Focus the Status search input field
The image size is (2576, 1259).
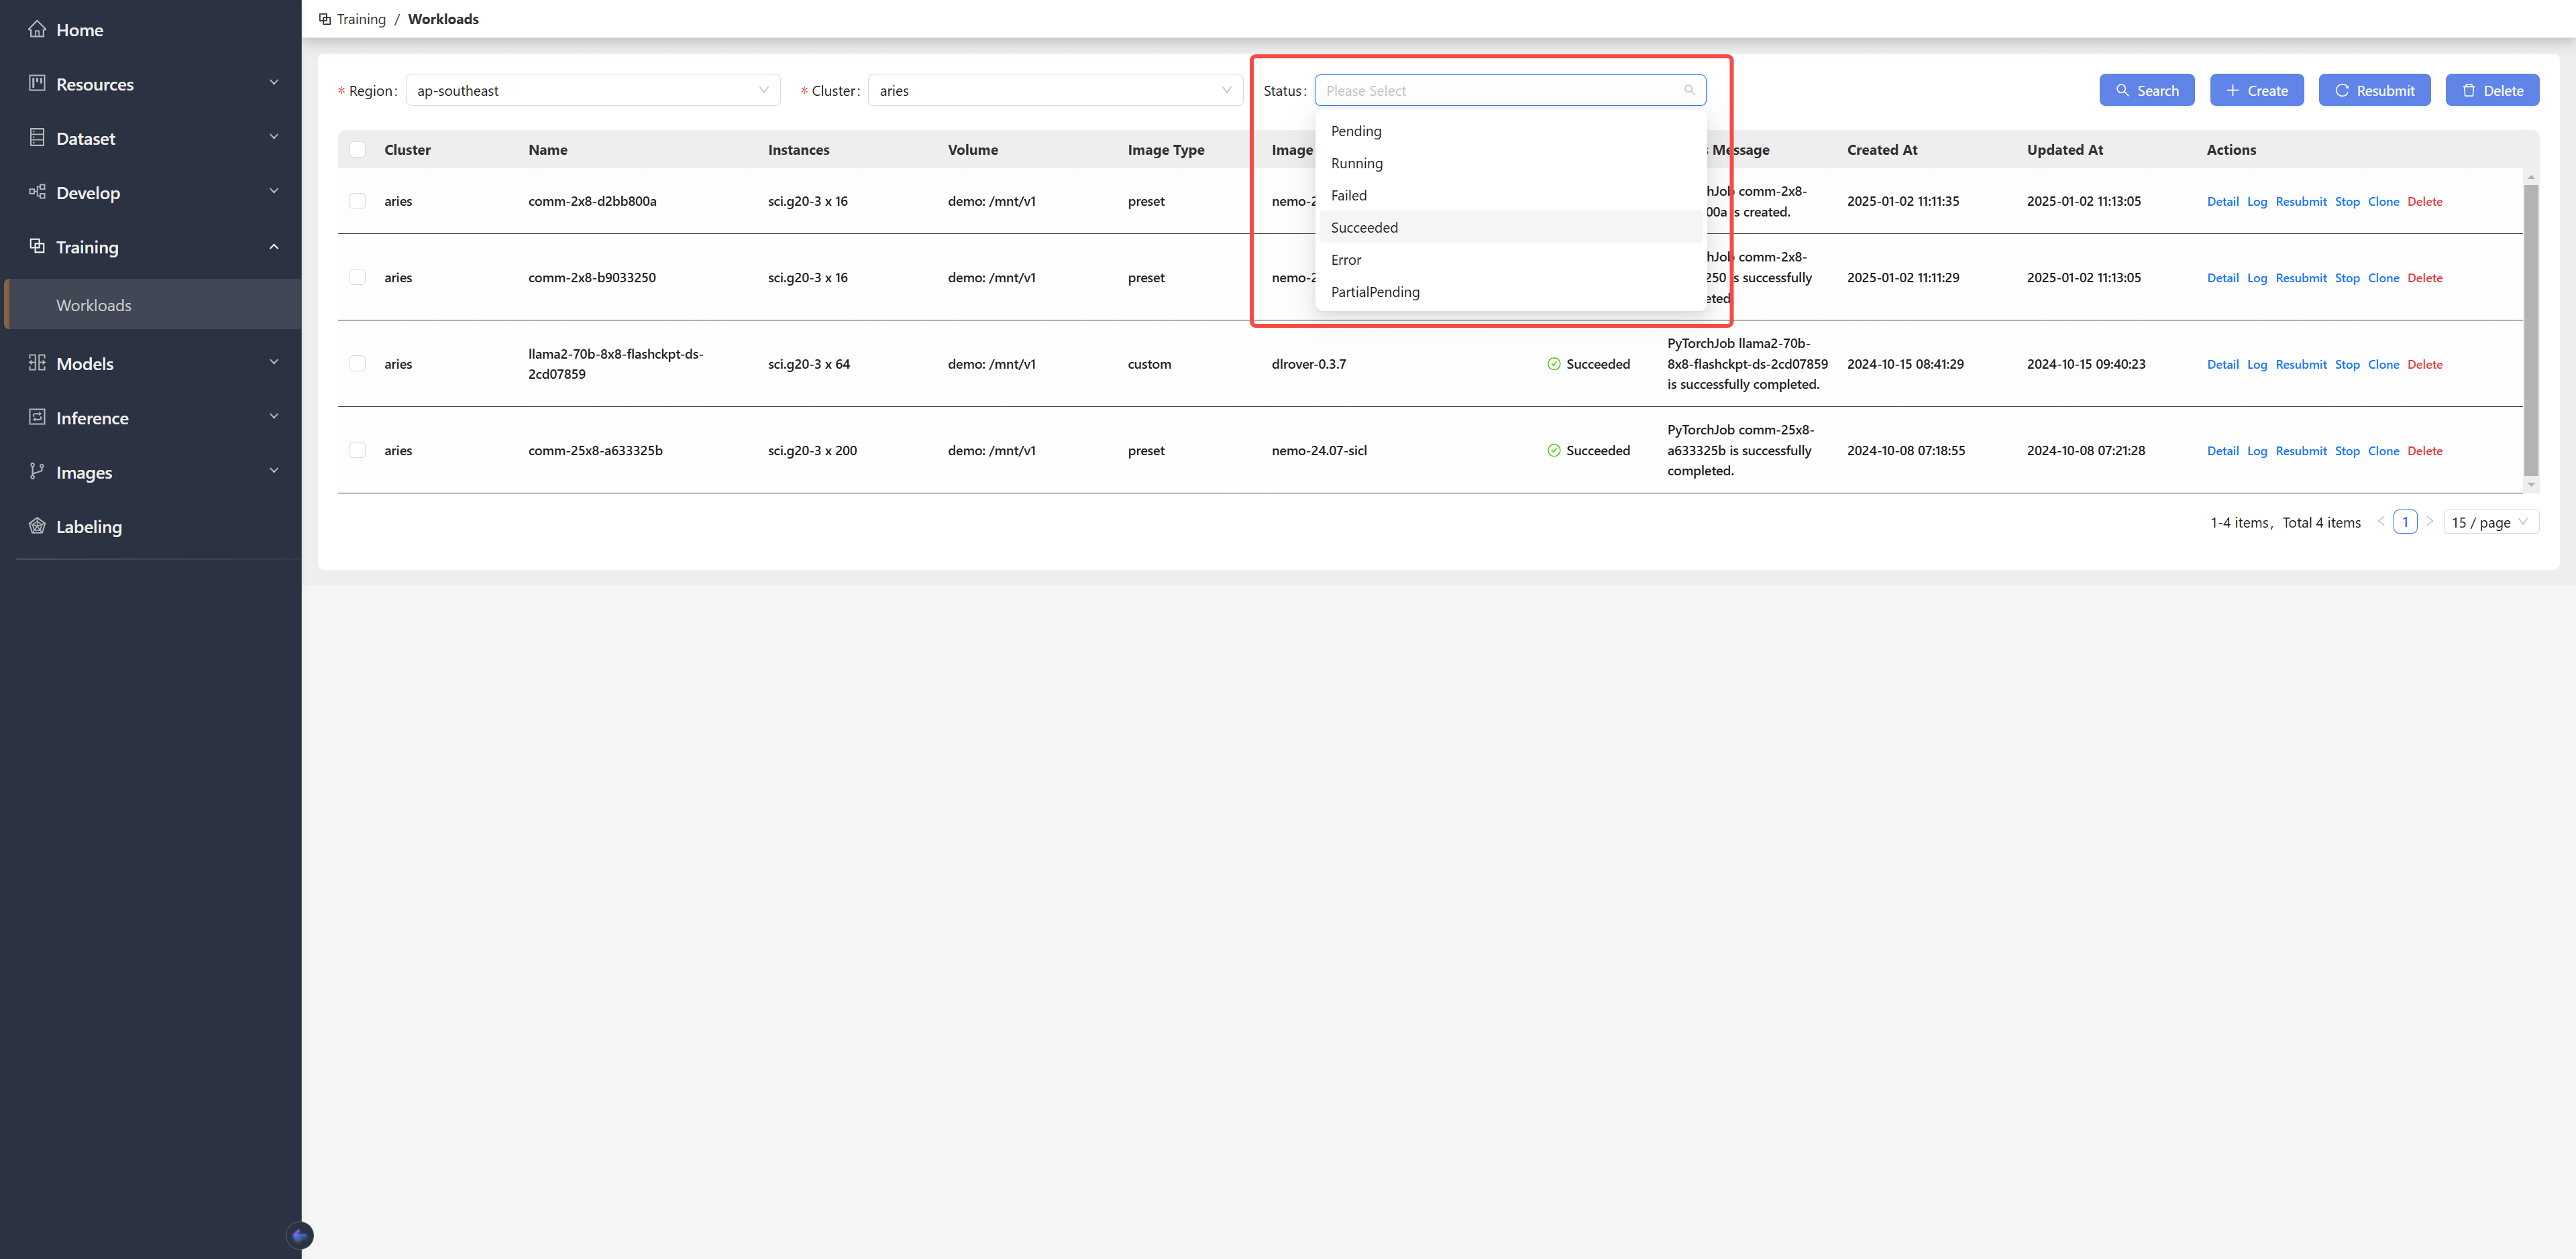click(x=1510, y=90)
